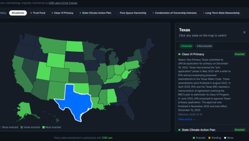
Task: Filter by State Climate Action Plan
Action: coord(95,13)
